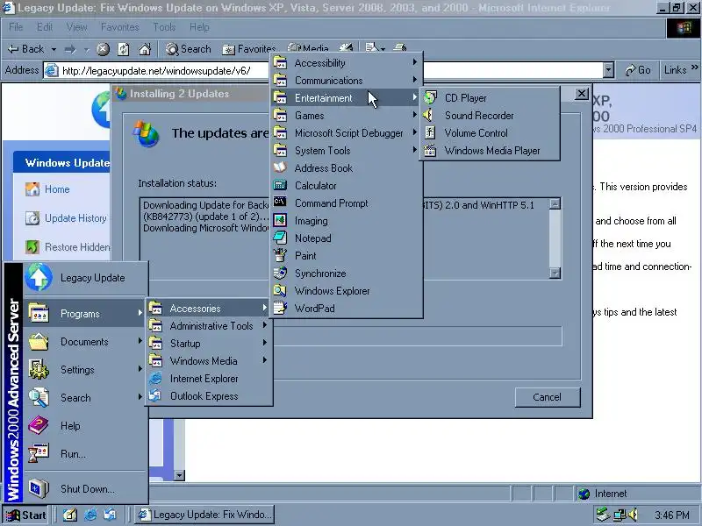Expand the System Tools submenu
The width and height of the screenshot is (702, 526).
(x=347, y=151)
